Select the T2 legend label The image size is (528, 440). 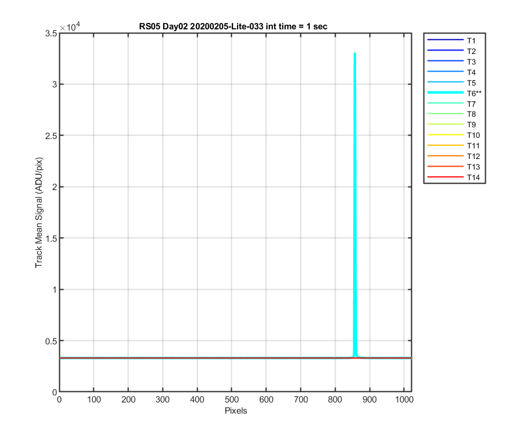click(x=471, y=52)
